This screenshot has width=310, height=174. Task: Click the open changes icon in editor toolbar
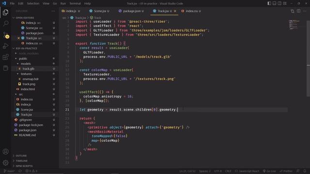click(293, 11)
